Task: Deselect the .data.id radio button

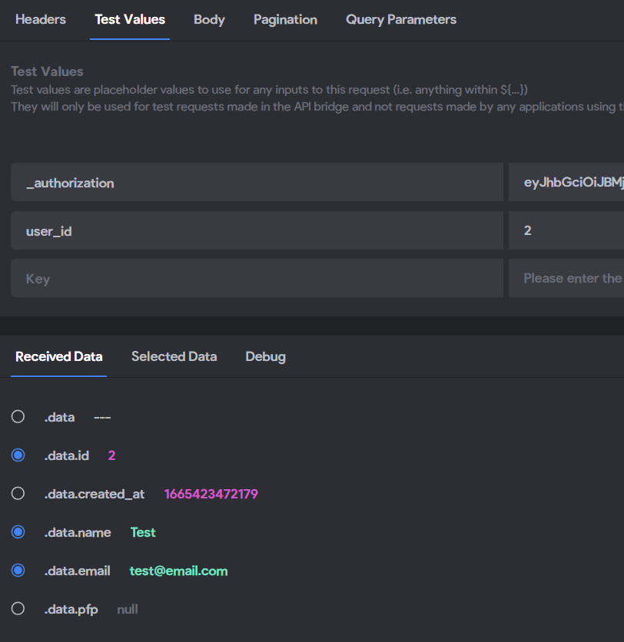Action: tap(18, 455)
